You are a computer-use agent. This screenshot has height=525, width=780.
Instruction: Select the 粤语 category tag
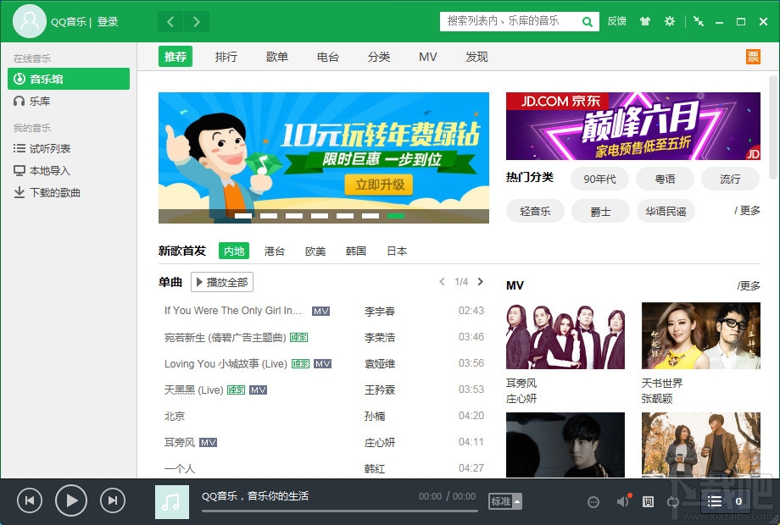tap(665, 179)
